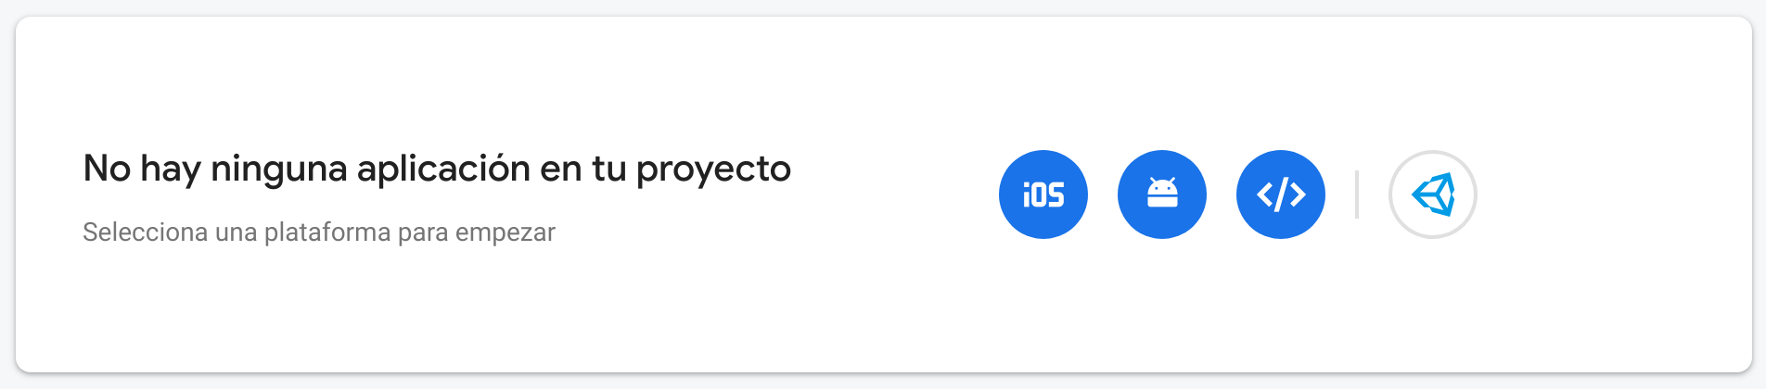Add an iOS app to the project

click(1043, 194)
